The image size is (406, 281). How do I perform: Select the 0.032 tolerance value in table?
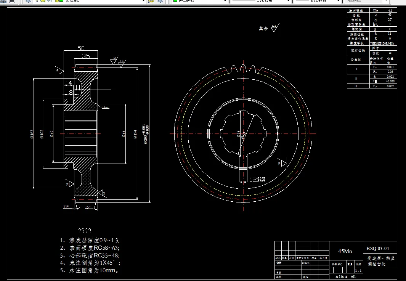[390, 86]
